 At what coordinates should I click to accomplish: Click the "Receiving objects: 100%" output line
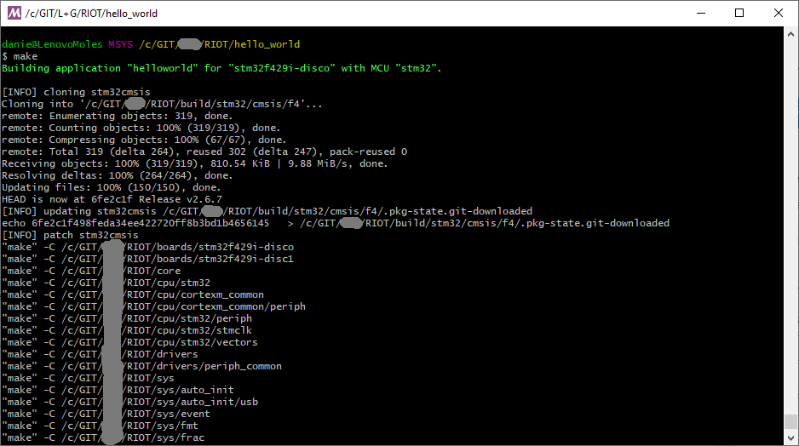pyautogui.click(x=194, y=163)
